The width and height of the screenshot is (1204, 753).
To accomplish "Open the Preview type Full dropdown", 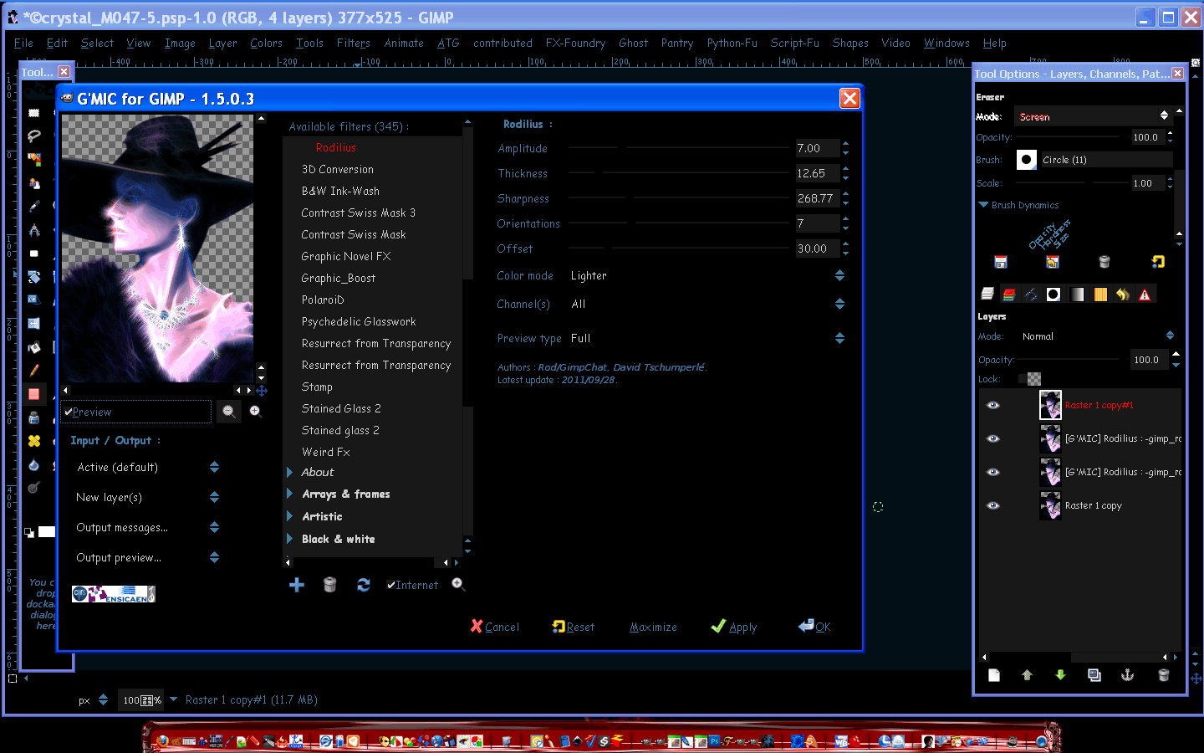I will 707,338.
